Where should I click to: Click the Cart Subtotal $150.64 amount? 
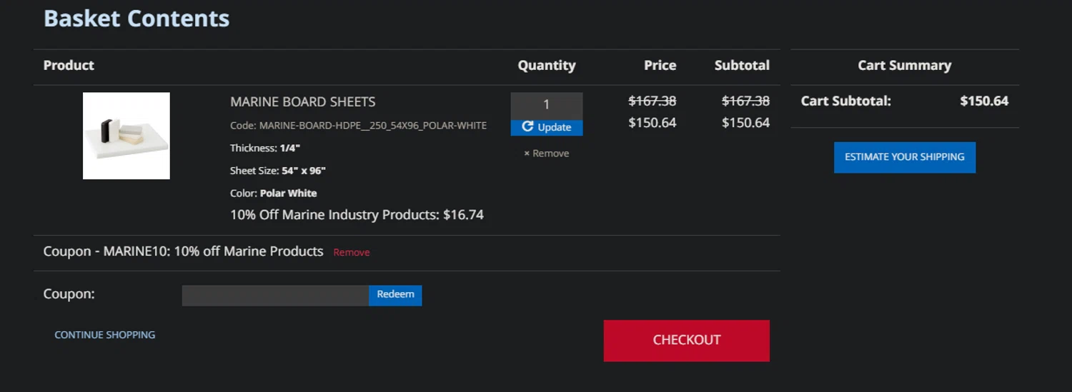pyautogui.click(x=984, y=101)
